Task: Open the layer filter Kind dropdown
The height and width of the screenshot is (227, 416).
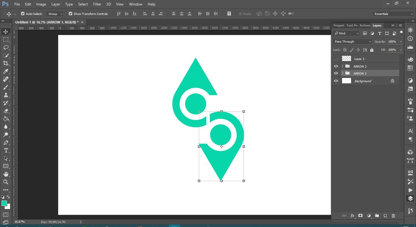Action: pos(346,33)
